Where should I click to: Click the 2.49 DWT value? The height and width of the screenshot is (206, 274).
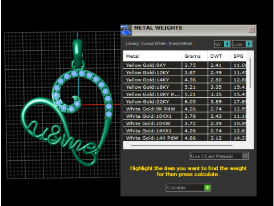click(x=216, y=73)
